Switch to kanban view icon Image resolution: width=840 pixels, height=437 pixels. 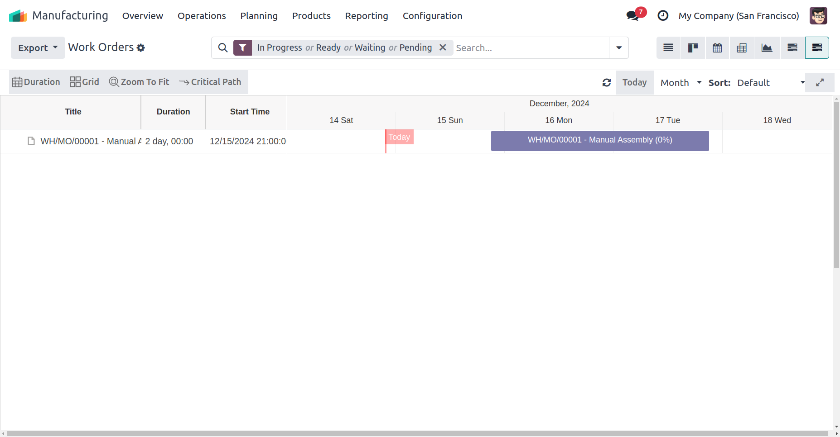pos(692,48)
